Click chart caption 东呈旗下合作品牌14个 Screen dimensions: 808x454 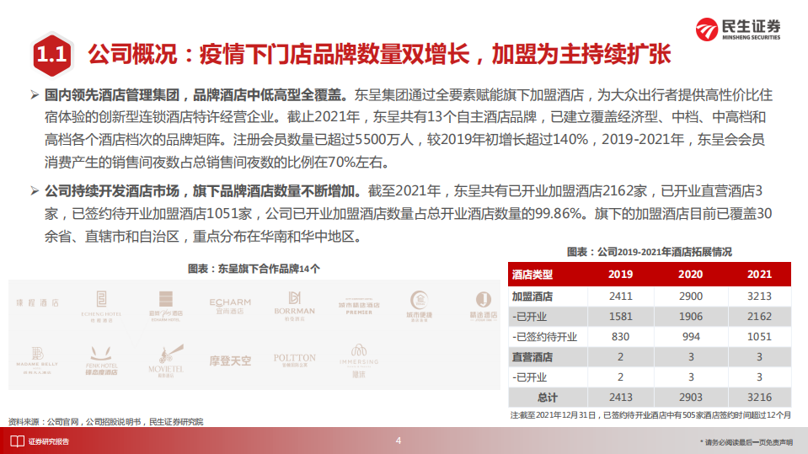(x=254, y=269)
